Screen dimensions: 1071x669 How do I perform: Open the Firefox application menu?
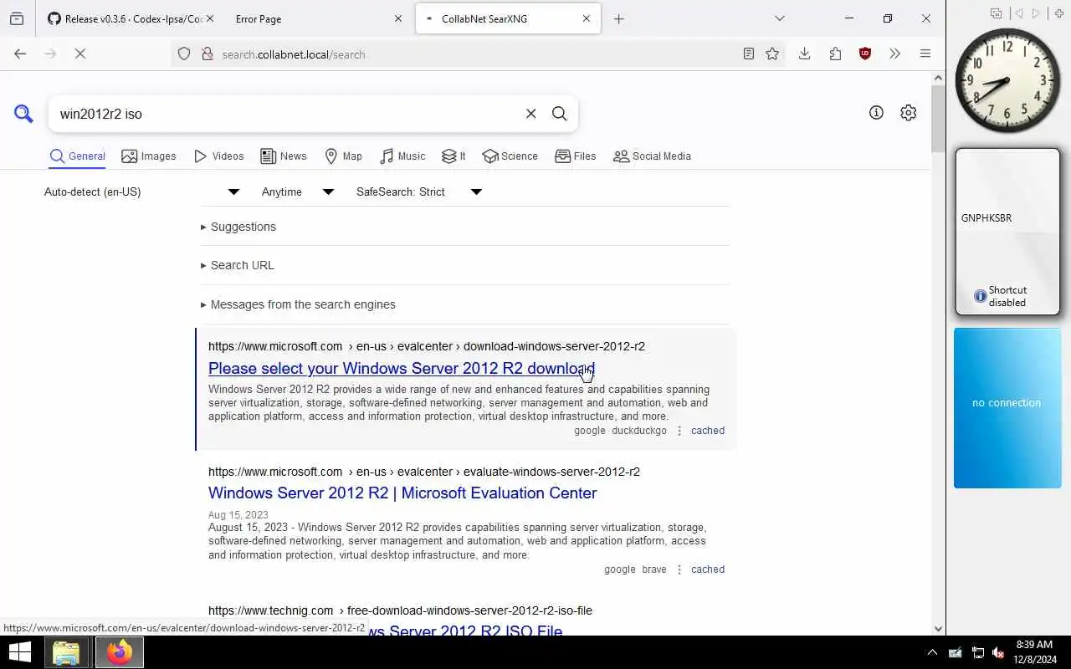coord(925,54)
